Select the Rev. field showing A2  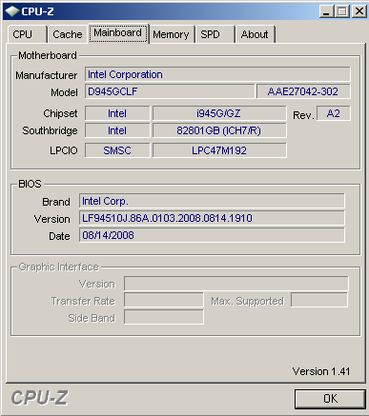point(334,113)
